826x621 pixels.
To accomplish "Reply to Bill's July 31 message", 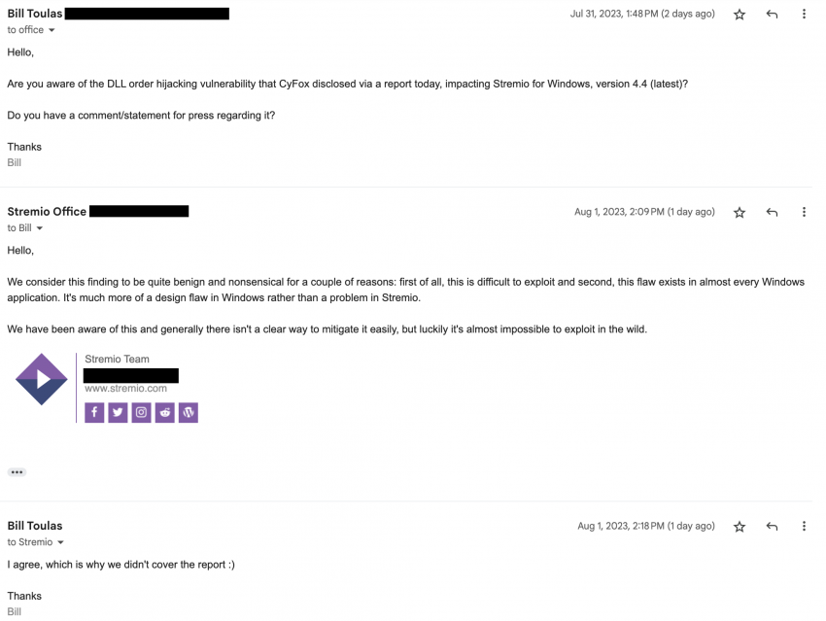I will click(x=772, y=14).
